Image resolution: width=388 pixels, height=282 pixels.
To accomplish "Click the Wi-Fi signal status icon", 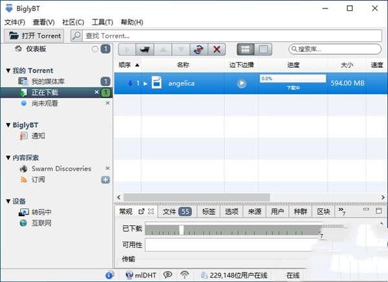I will click(x=184, y=275).
